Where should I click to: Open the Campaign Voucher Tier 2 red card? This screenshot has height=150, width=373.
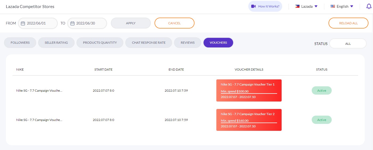click(249, 120)
